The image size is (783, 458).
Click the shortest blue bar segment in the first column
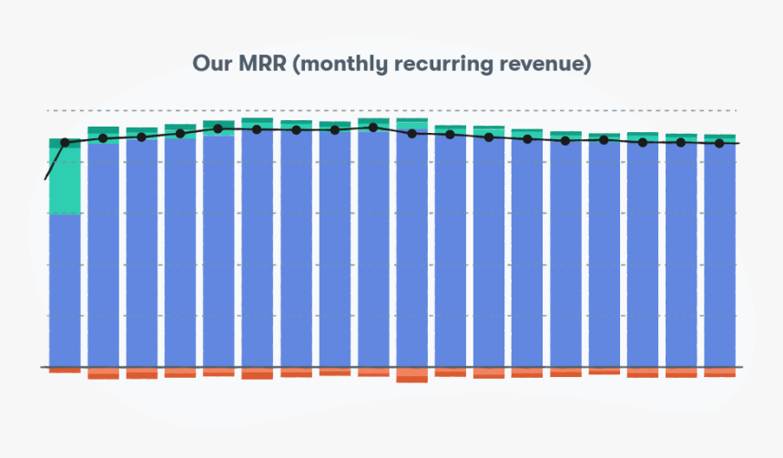[x=65, y=290]
